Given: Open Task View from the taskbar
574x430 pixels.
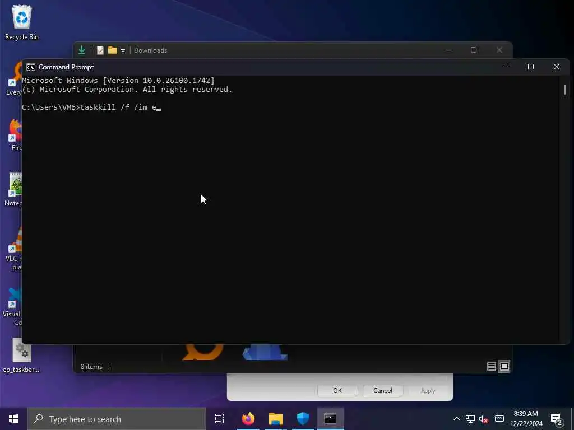Looking at the screenshot, I should [220, 419].
